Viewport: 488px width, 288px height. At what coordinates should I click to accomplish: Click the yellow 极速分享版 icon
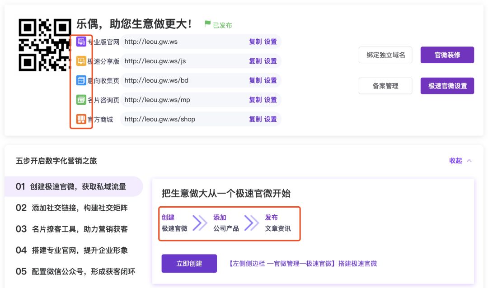(81, 61)
